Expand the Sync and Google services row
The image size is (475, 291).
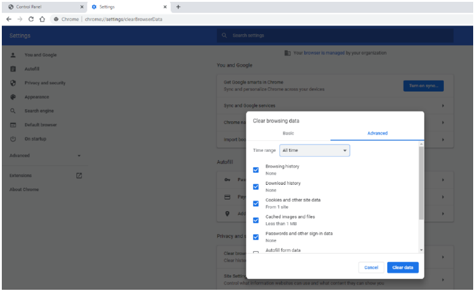pos(442,106)
